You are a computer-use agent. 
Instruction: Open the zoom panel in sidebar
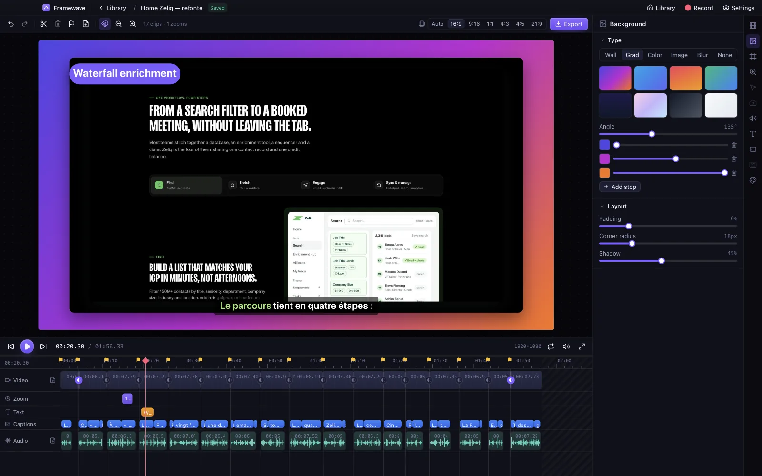(753, 72)
